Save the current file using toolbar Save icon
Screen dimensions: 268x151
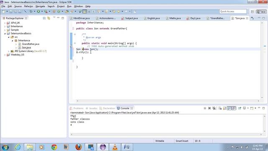[x=11, y=11]
